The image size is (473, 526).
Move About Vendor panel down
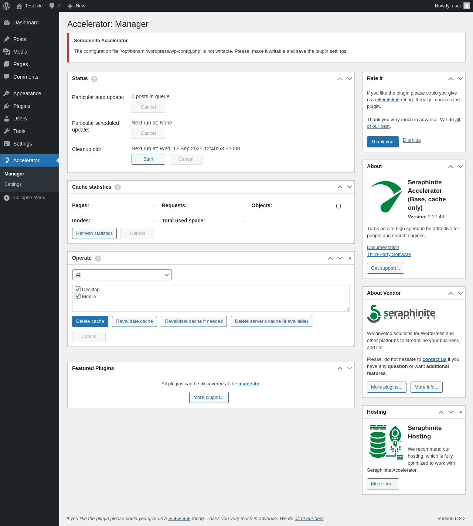(460, 293)
